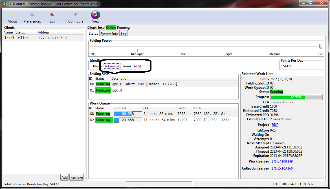
Task: Click Work Queue ETA column header
Action: click(x=159, y=108)
